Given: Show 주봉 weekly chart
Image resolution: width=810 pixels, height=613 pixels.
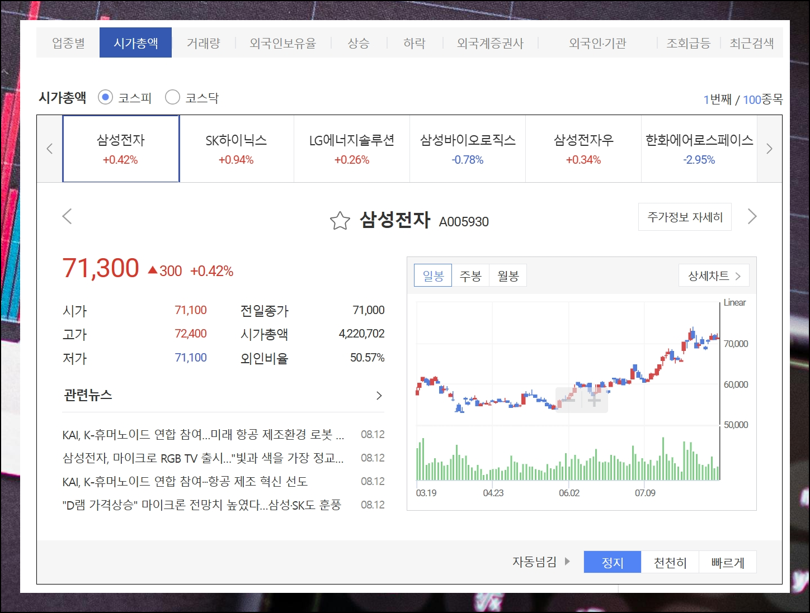Looking at the screenshot, I should tap(470, 275).
